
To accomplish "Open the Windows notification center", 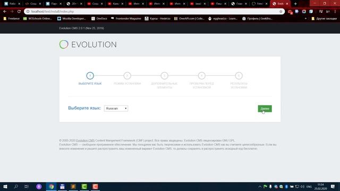I will pyautogui.click(x=333, y=186).
